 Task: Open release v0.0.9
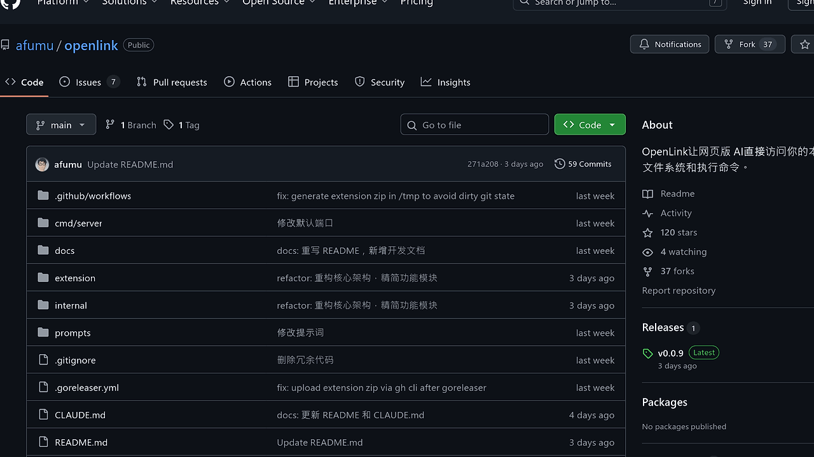(670, 354)
